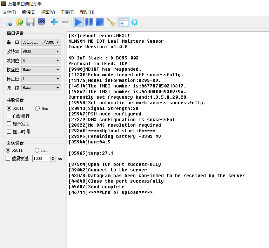Click the '[35965]temp:27.1' log line

[x=91, y=153]
